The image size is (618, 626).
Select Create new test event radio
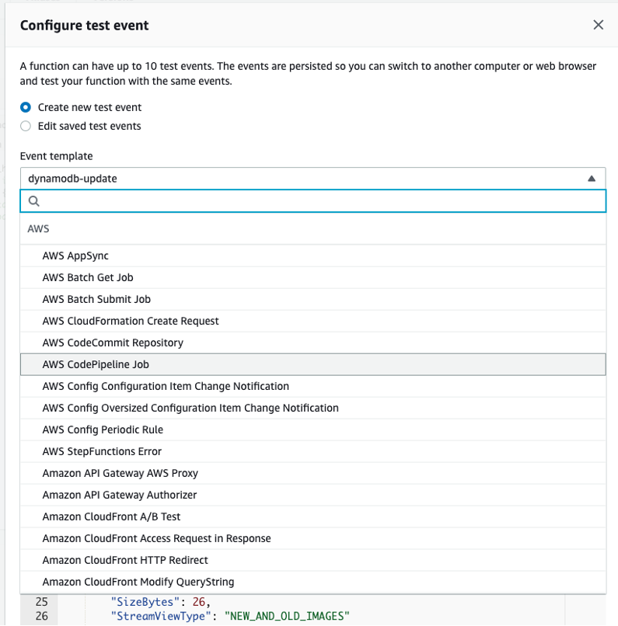point(26,107)
